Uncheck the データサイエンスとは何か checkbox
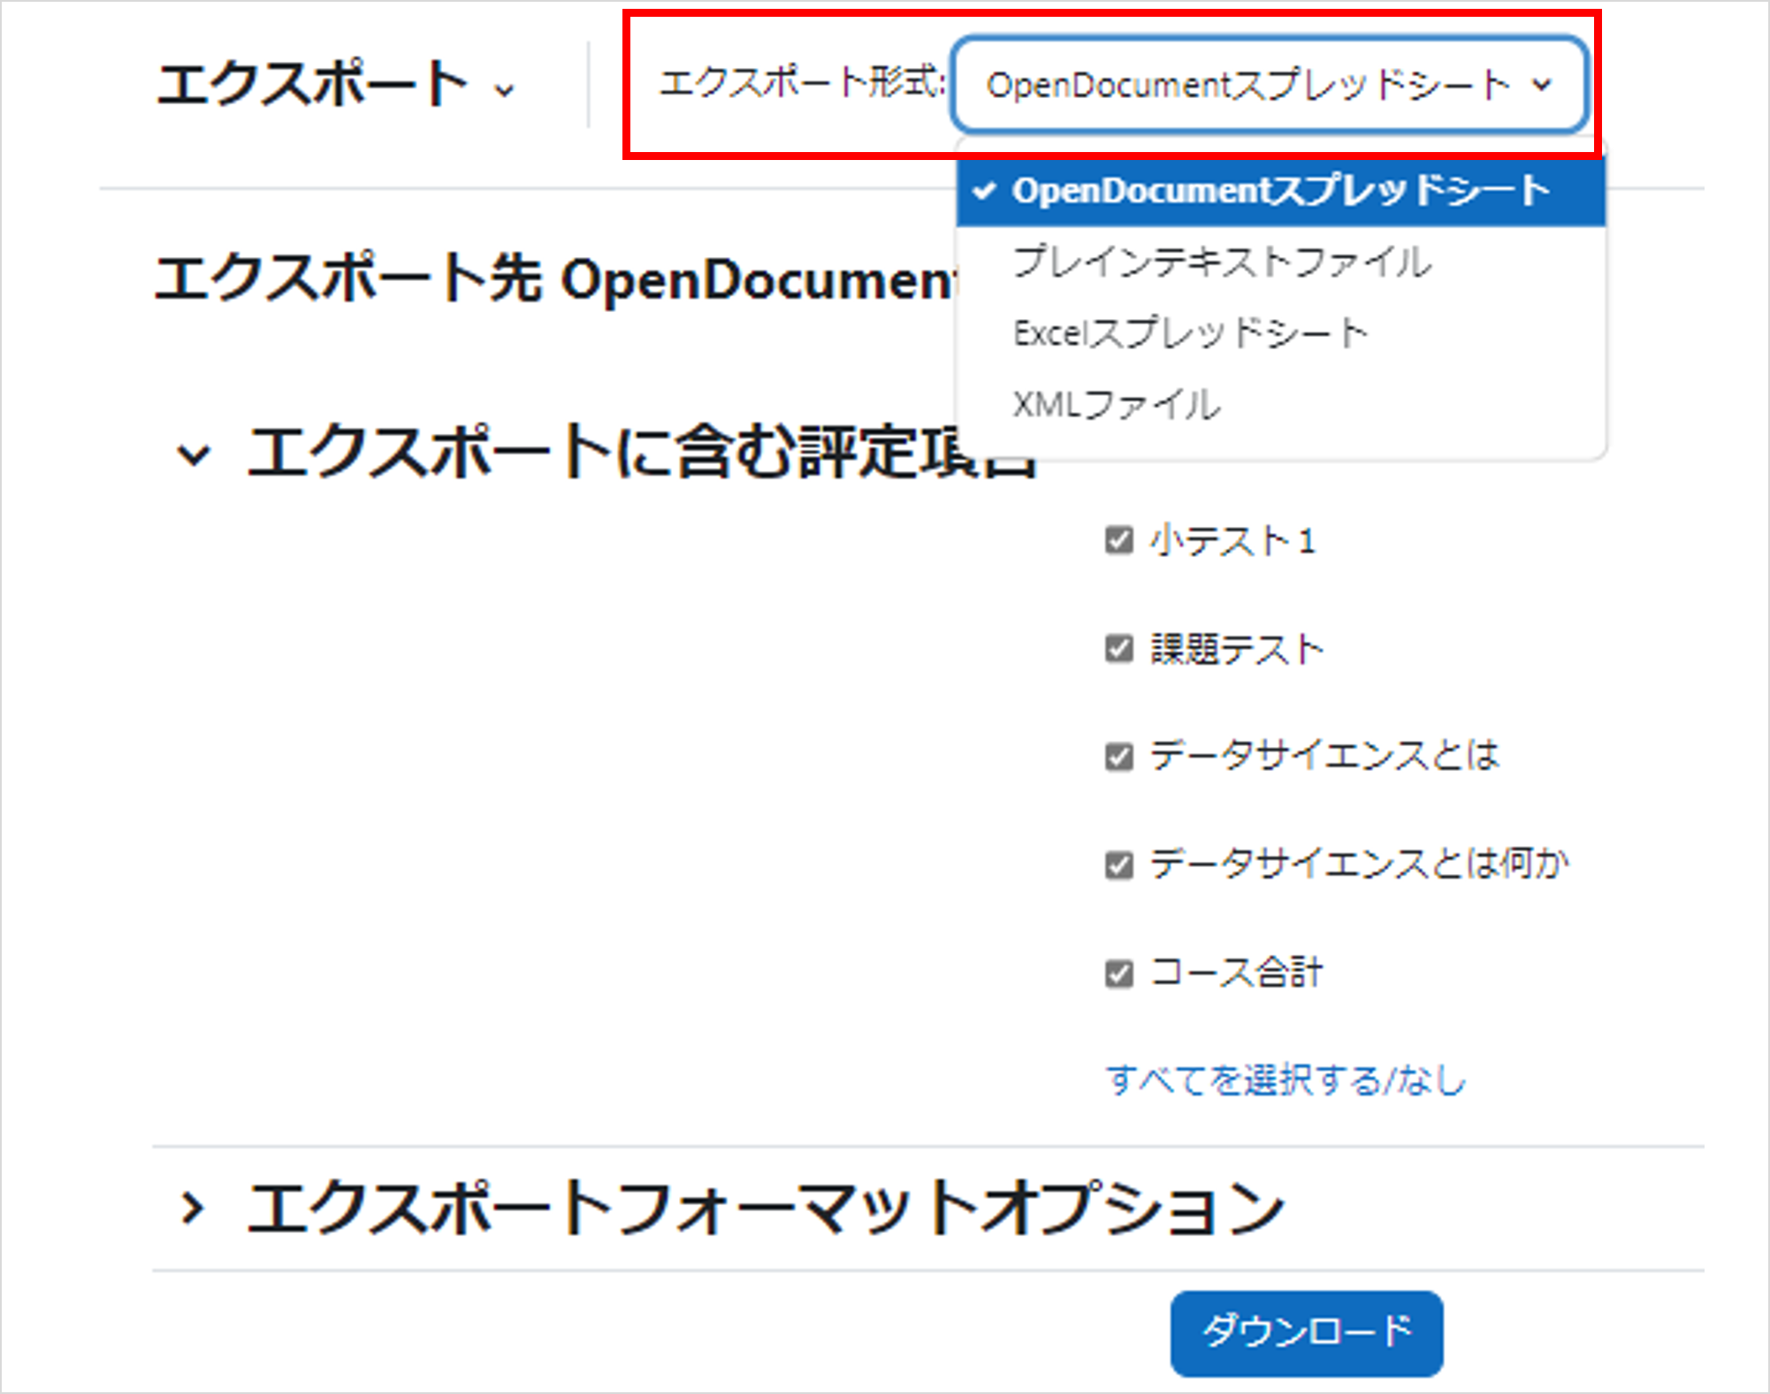The image size is (1770, 1394). point(1119,865)
